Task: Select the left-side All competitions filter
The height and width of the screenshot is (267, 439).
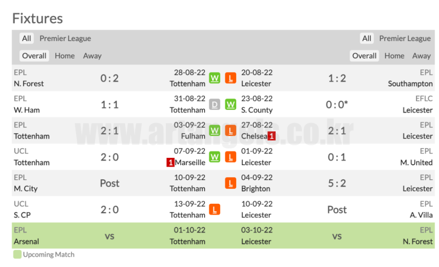Action: [x=27, y=39]
